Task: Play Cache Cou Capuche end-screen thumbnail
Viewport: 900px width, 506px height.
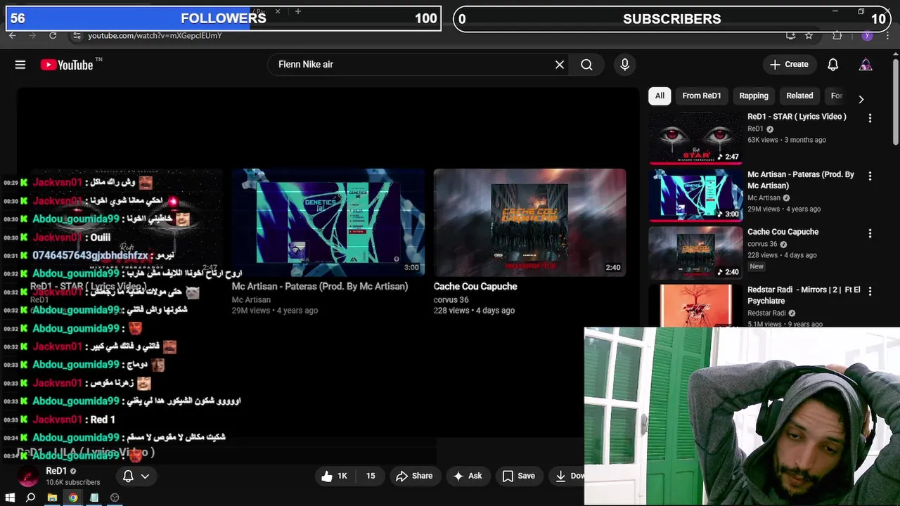Action: (529, 223)
